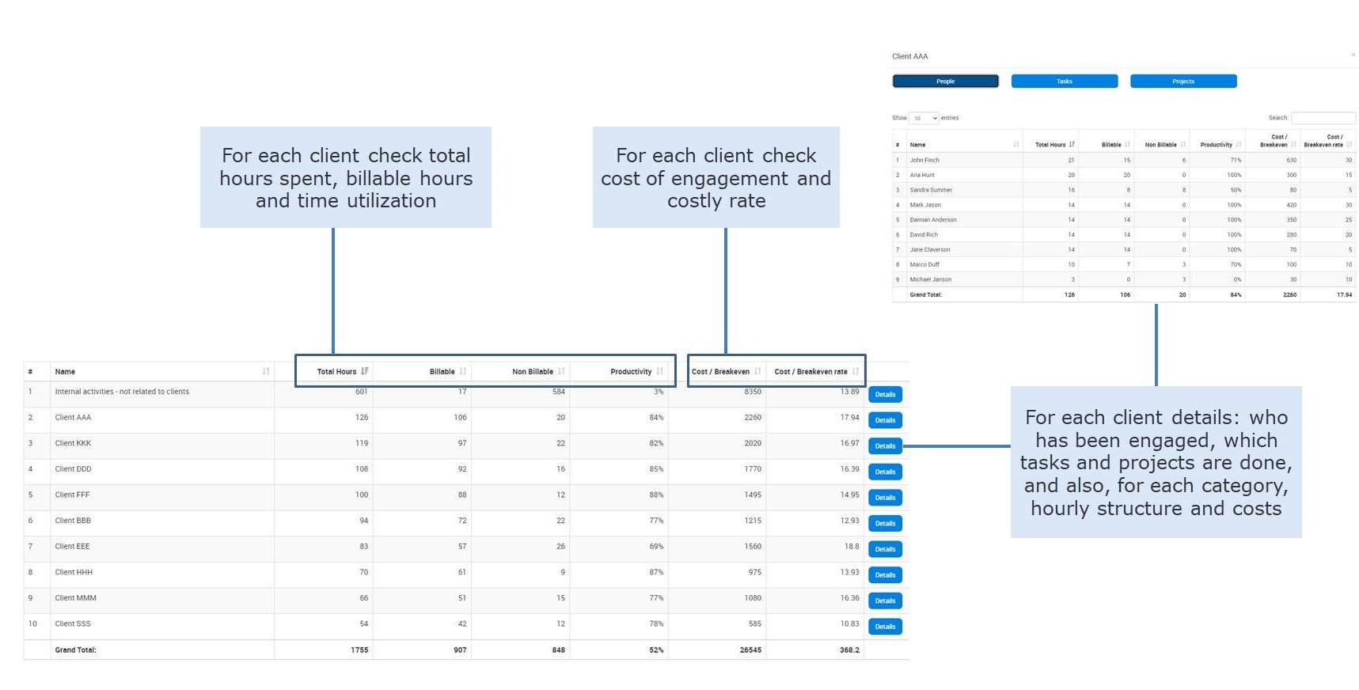Image resolution: width=1359 pixels, height=690 pixels.
Task: Select 'Jane Claverson' in Client AAA popup
Action: pyautogui.click(x=930, y=249)
